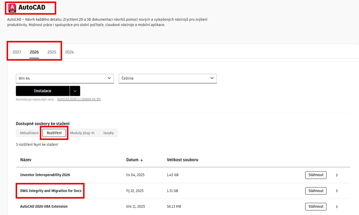
Task: Expand the Inventor Interoperability 2026 row chevron
Action: pos(337,175)
